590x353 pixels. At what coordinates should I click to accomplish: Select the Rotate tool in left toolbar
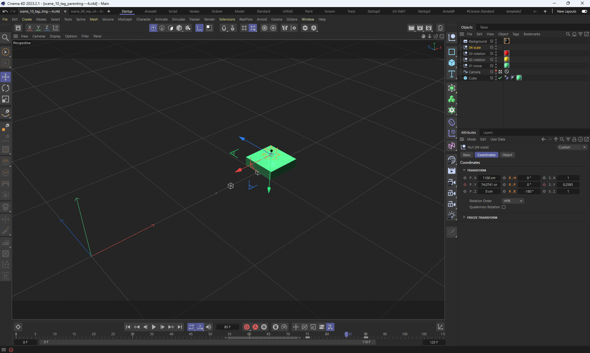pyautogui.click(x=6, y=88)
